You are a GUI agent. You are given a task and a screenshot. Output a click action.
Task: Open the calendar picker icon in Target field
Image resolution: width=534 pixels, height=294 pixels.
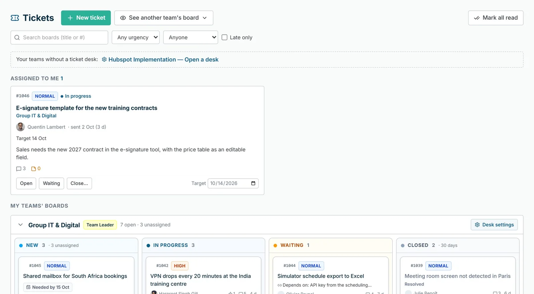point(253,183)
